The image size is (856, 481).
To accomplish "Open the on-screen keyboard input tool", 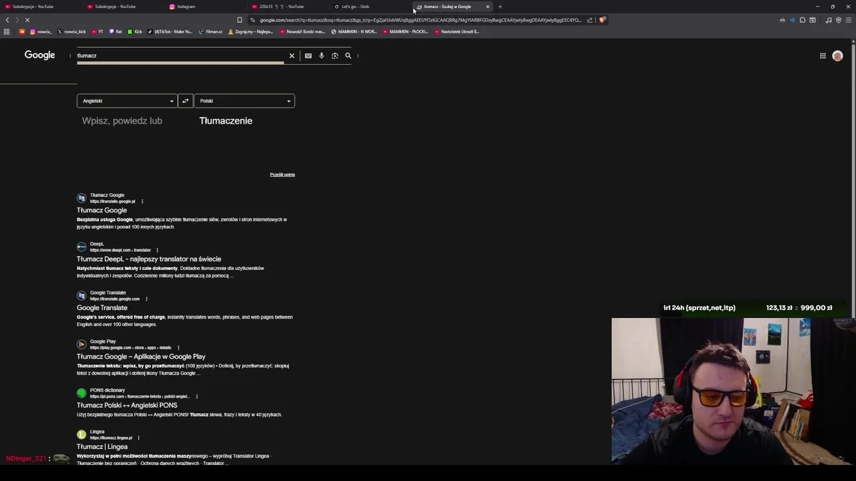I will (x=308, y=55).
